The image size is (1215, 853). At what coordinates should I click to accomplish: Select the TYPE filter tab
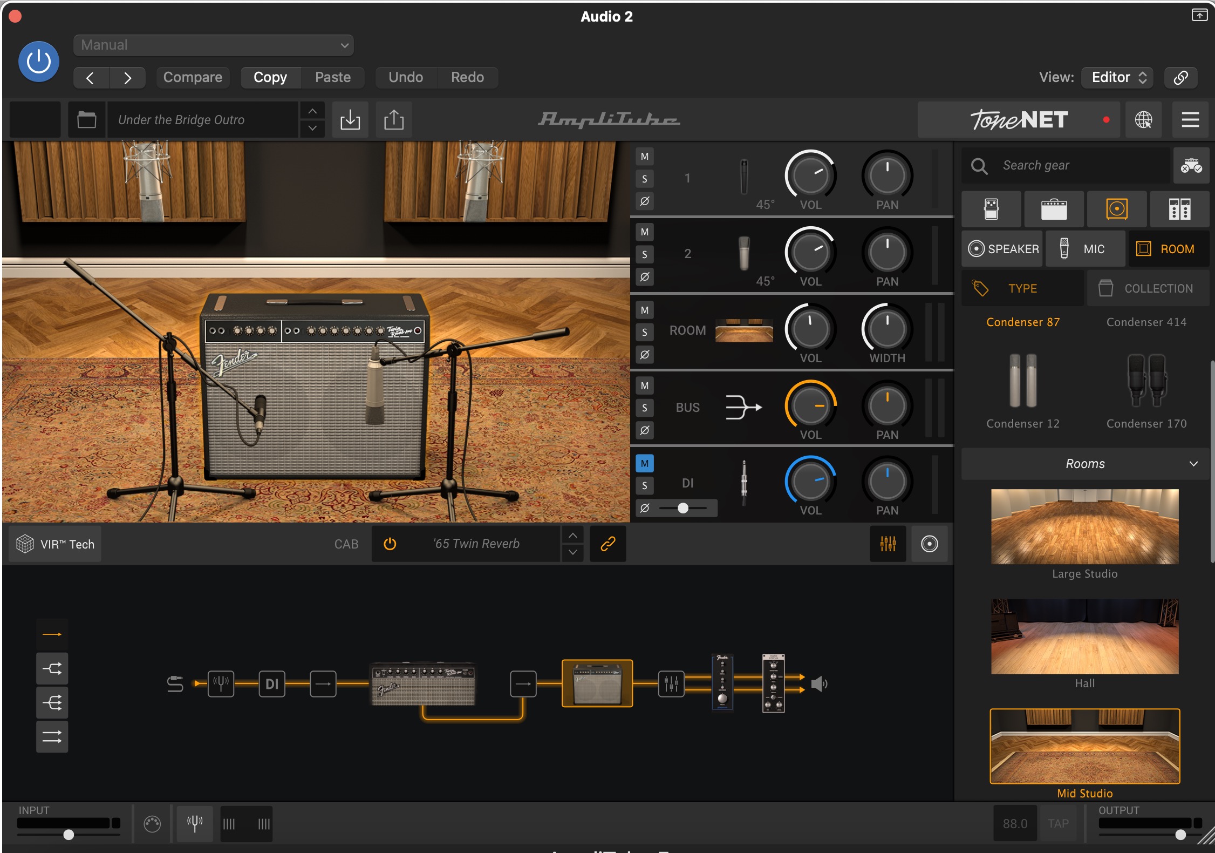pos(1022,288)
